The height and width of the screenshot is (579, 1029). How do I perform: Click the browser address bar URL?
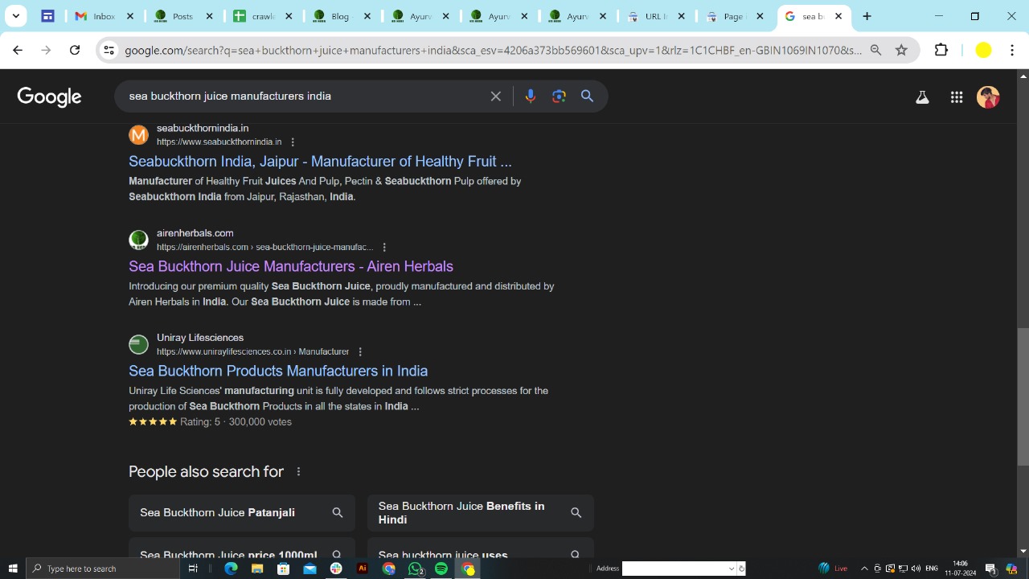493,50
